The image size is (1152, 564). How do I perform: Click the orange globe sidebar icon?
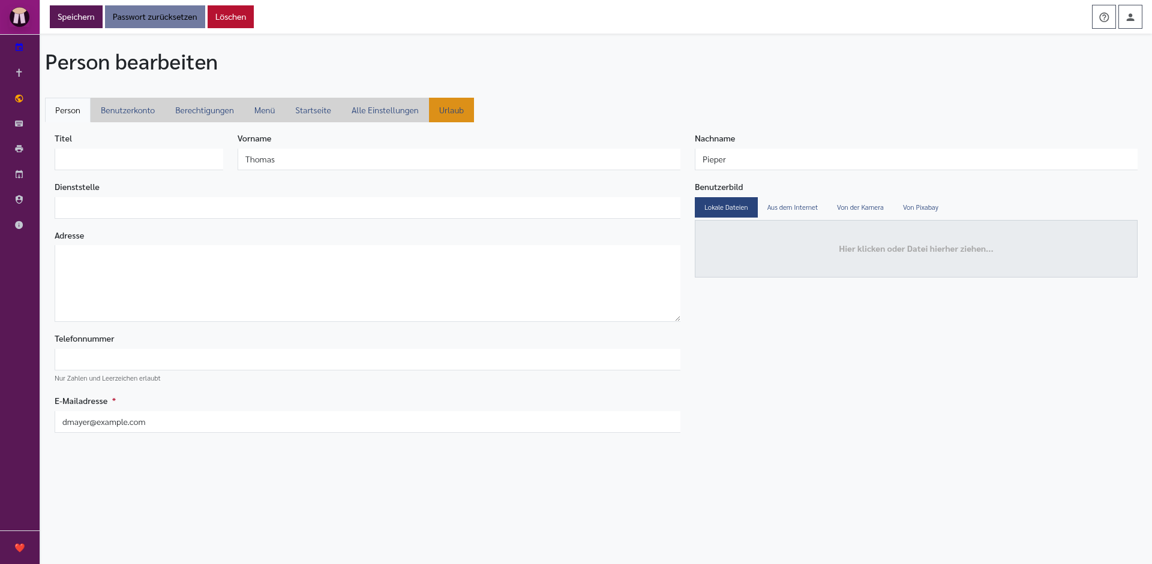19,98
